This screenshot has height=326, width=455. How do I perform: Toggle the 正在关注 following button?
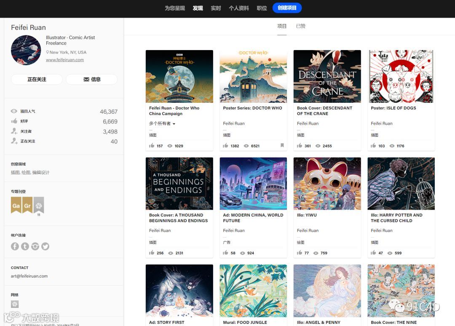pyautogui.click(x=37, y=79)
